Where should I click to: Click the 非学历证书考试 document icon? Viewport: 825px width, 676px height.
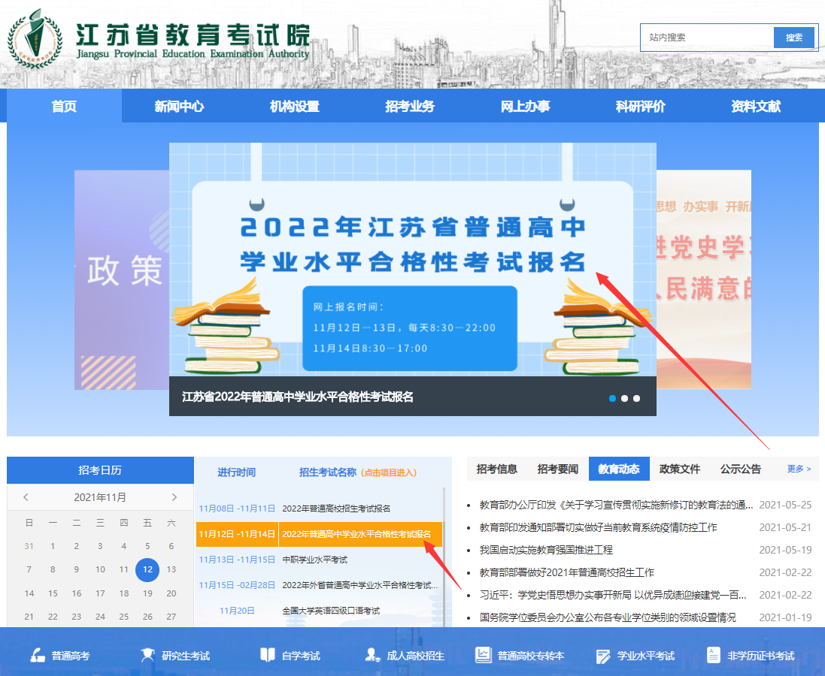713,655
